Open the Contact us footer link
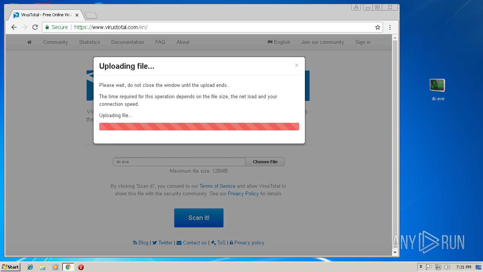Screen dimensions: 483x272 [192, 243]
